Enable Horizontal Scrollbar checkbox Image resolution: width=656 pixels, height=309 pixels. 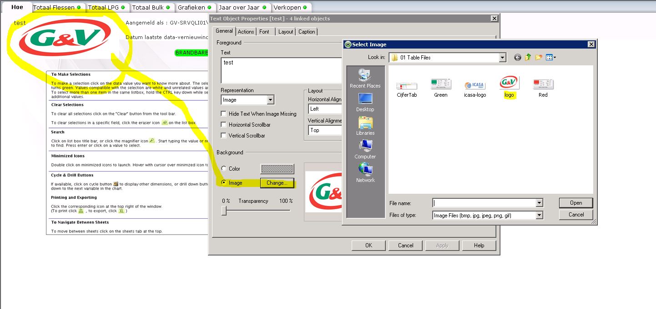pyautogui.click(x=224, y=125)
